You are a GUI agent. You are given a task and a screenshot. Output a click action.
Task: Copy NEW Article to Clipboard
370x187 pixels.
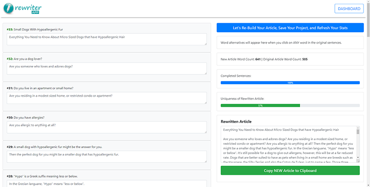pyautogui.click(x=290, y=170)
